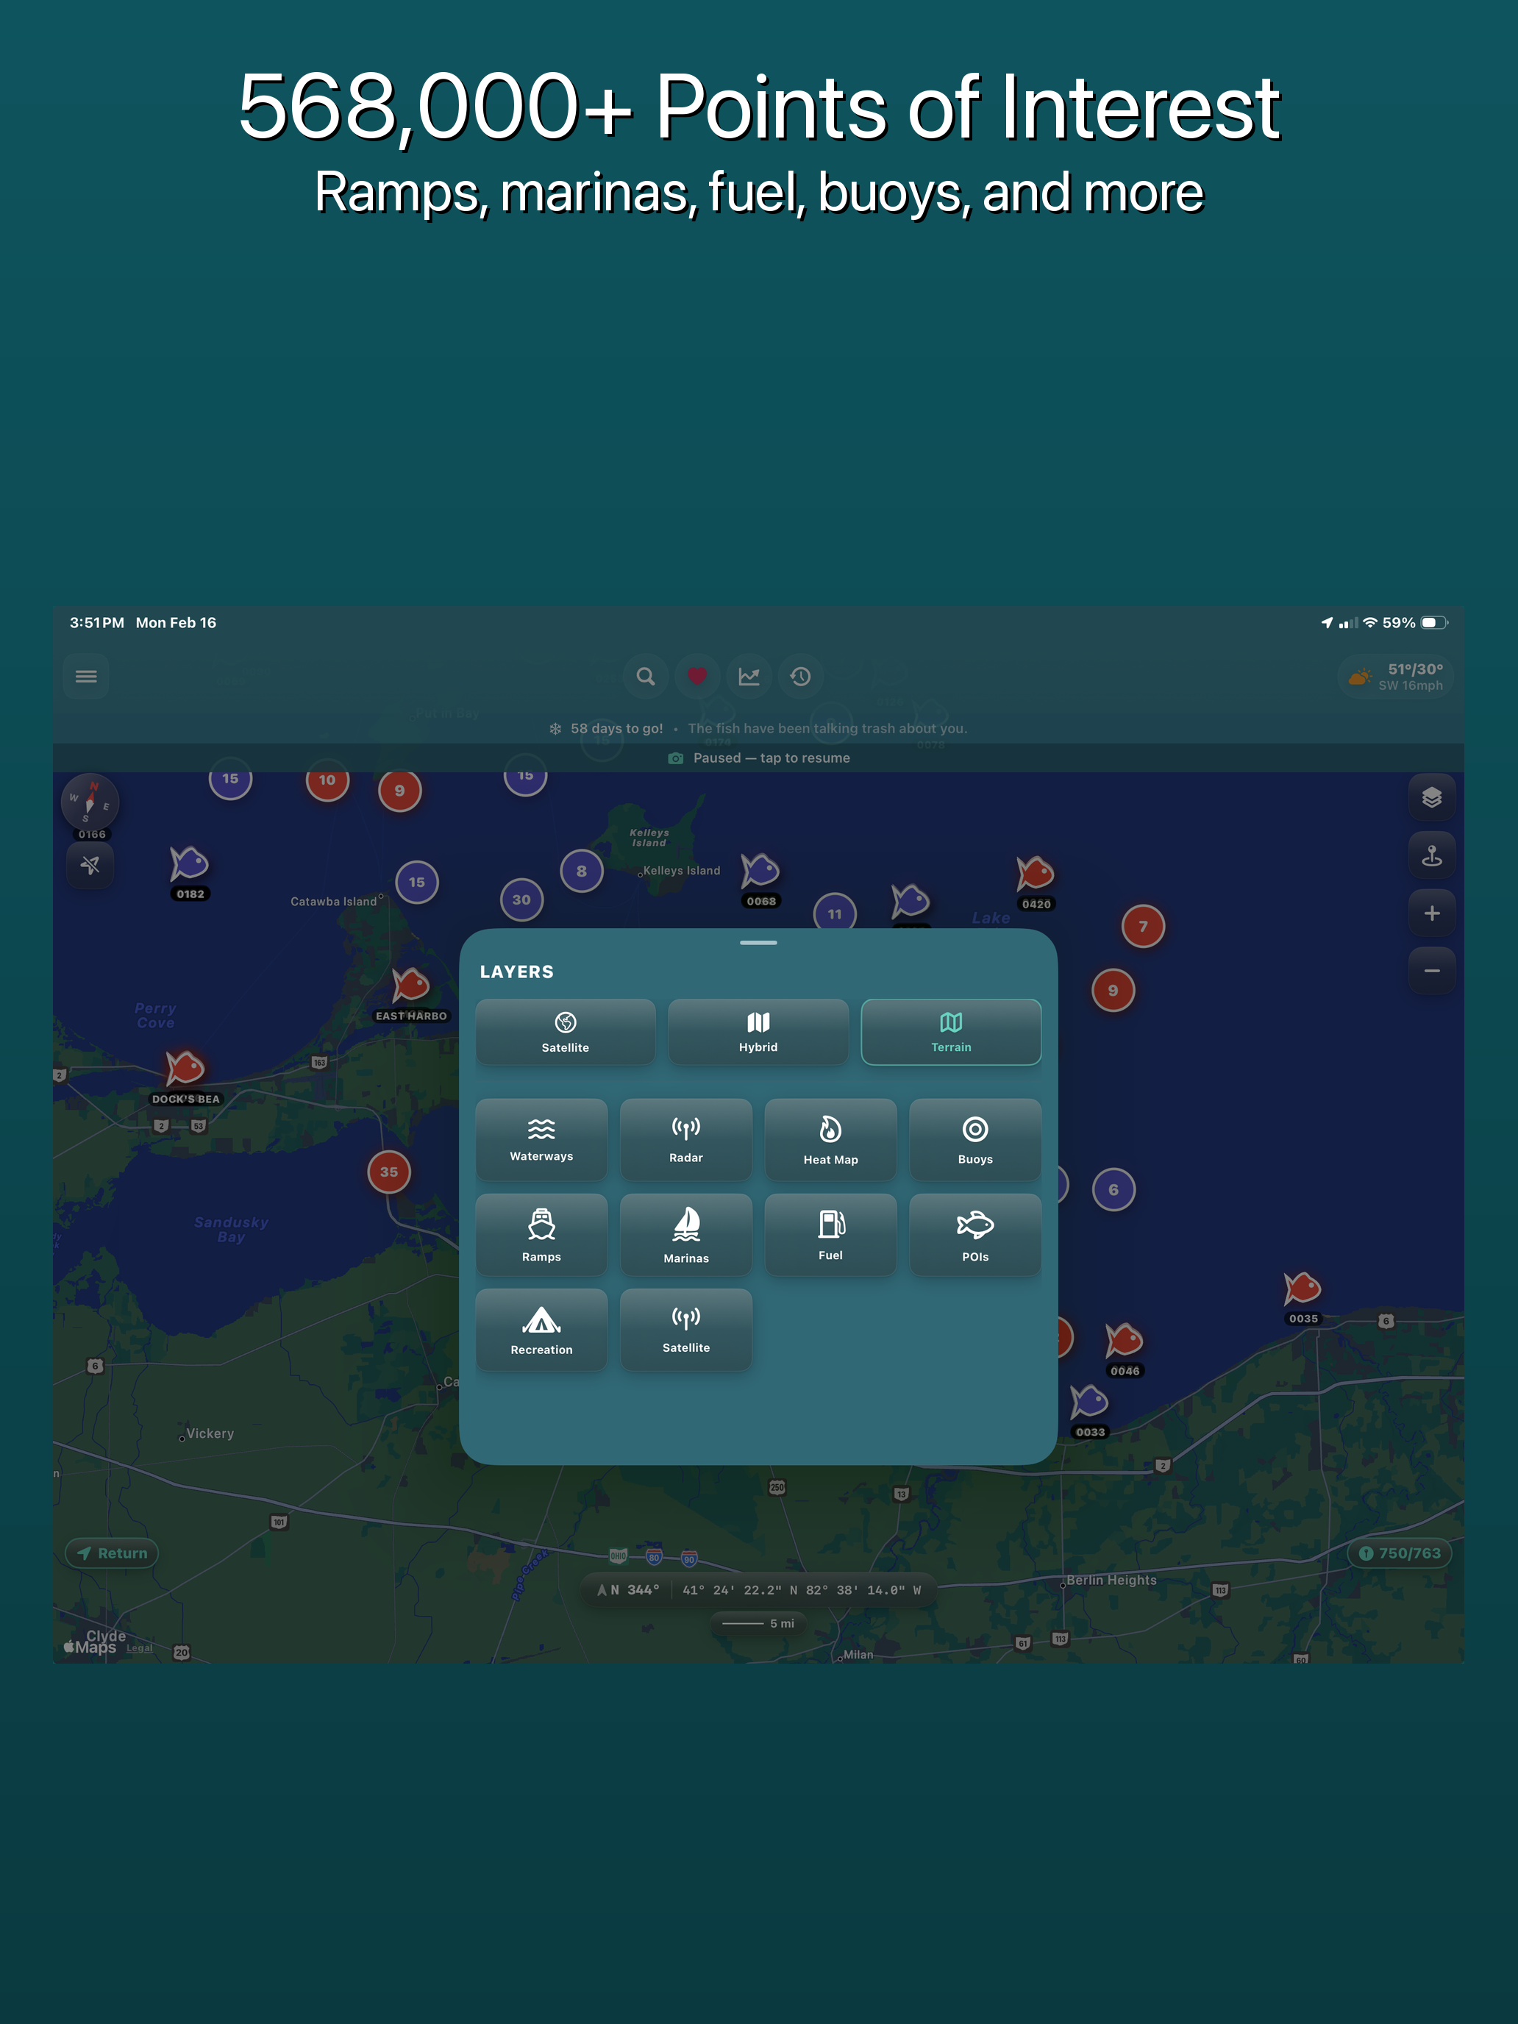Toggle the POIs layer
This screenshot has height=2024, width=1518.
pyautogui.click(x=975, y=1236)
